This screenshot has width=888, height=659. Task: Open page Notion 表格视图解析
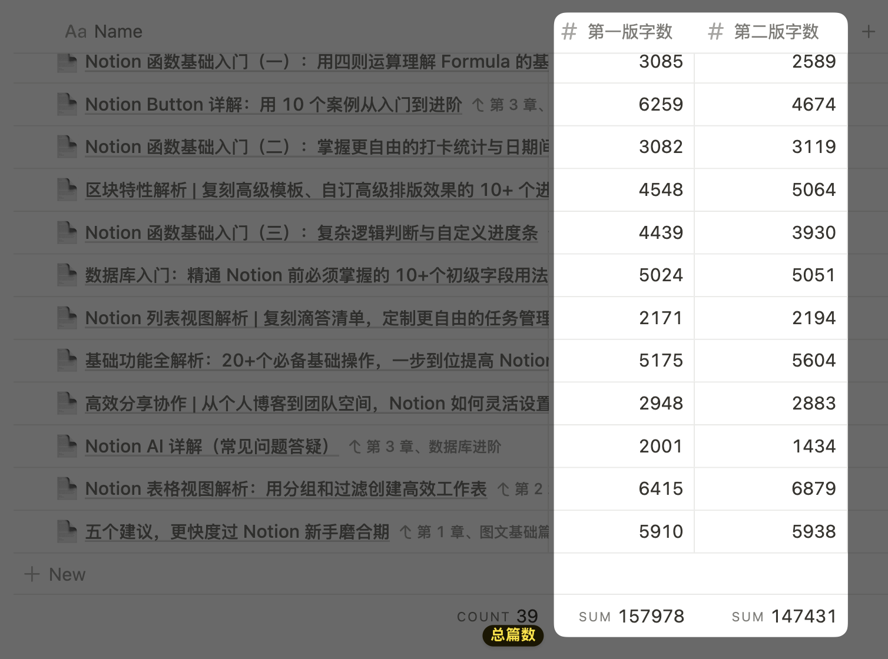pyautogui.click(x=286, y=489)
